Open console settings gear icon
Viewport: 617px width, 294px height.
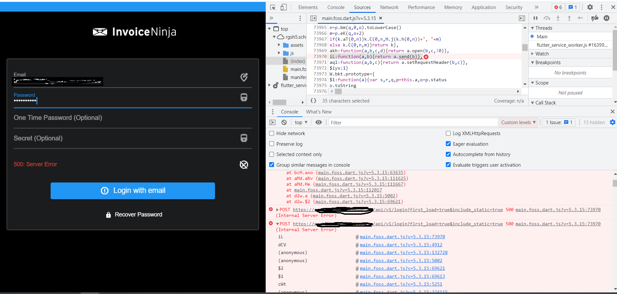click(612, 122)
